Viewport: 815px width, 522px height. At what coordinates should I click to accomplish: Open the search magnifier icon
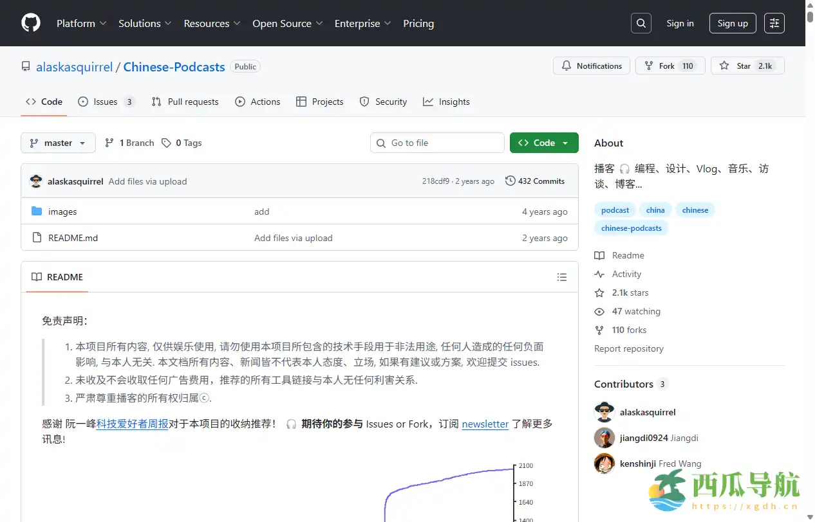[x=641, y=23]
